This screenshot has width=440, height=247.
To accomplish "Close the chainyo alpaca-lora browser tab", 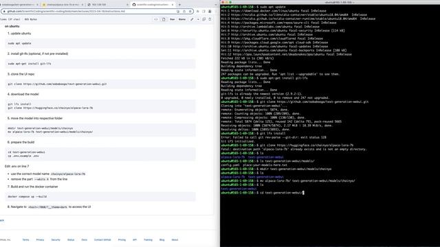I will 82,5.
